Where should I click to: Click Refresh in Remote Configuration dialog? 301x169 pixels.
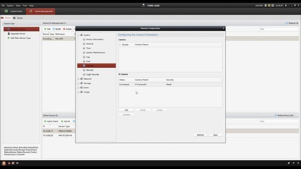[x=200, y=135]
